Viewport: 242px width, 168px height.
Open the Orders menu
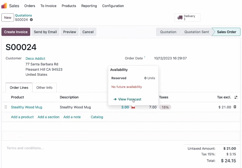coord(30,6)
